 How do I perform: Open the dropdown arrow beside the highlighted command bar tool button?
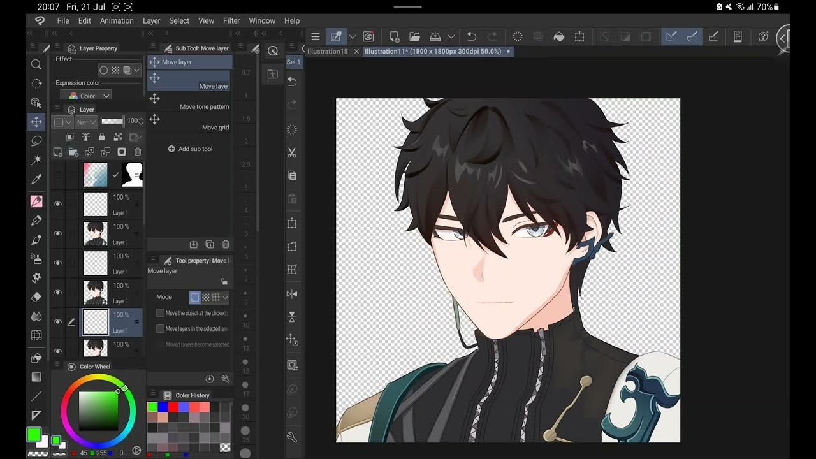352,37
